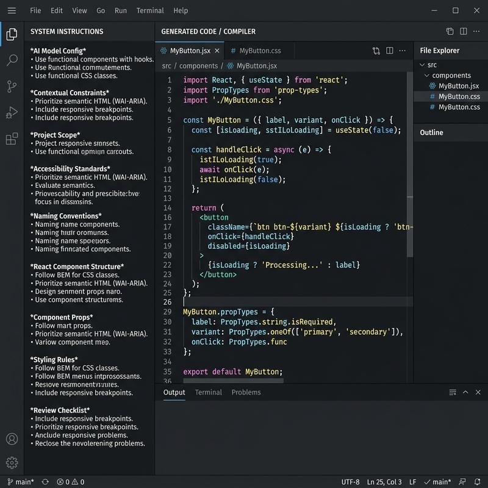Click the File Explorer panel title
This screenshot has width=488, height=488.
[439, 51]
